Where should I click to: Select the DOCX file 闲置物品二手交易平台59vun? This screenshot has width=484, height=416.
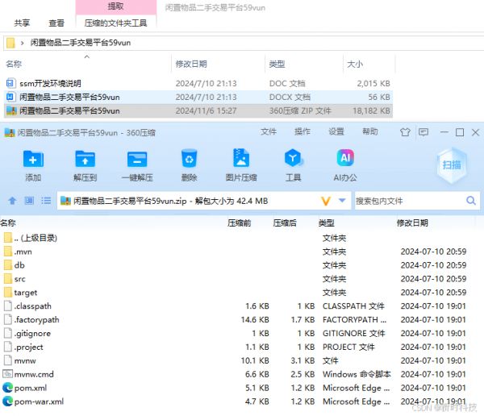(198, 97)
